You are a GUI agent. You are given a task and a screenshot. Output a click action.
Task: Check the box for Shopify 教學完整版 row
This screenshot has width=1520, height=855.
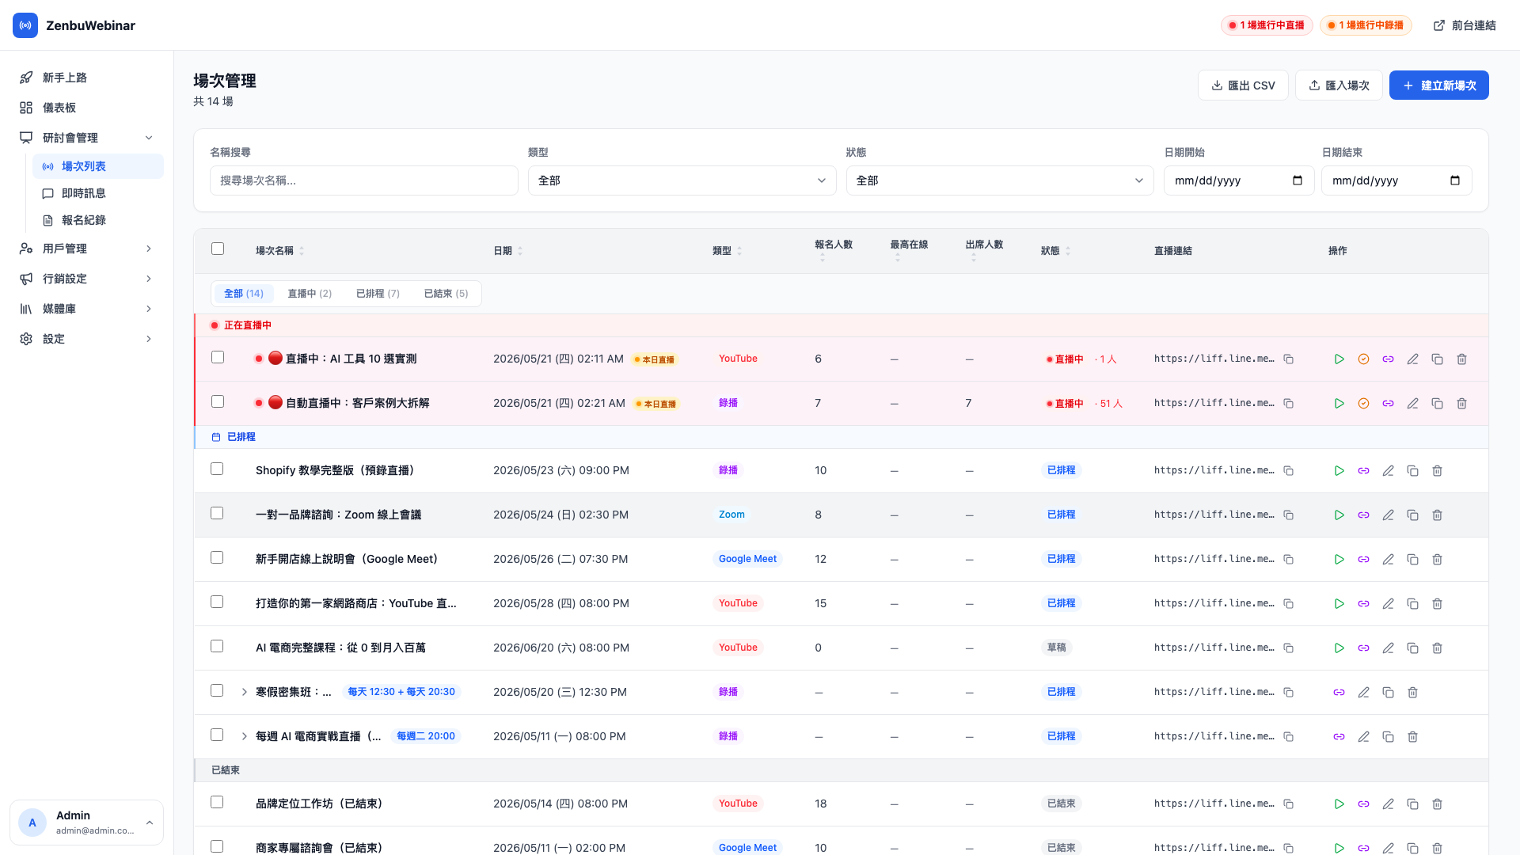point(217,469)
